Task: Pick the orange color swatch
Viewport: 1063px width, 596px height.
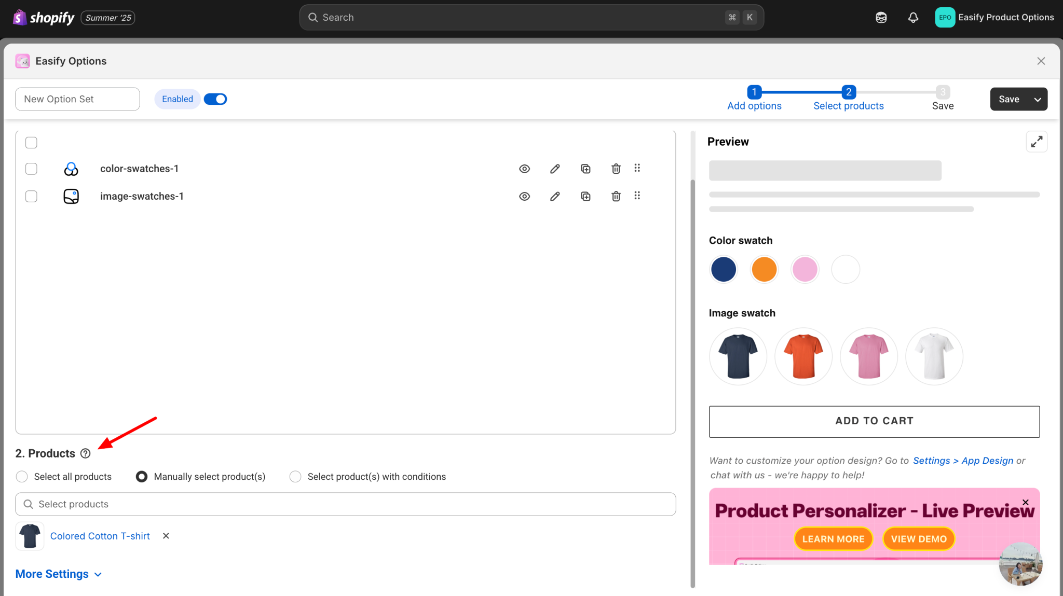Action: pyautogui.click(x=764, y=270)
